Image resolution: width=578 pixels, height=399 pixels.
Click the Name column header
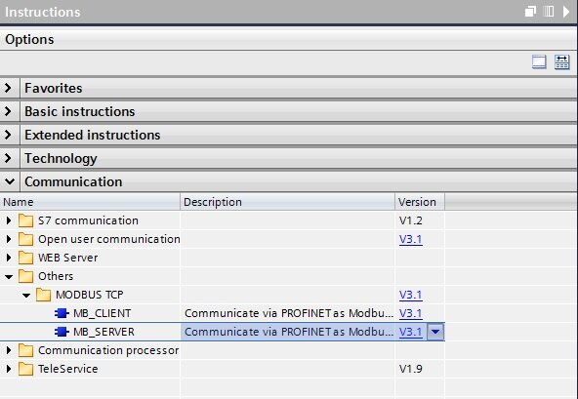click(90, 202)
